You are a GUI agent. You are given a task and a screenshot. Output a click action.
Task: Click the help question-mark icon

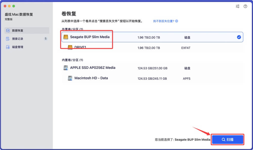tap(245, 6)
